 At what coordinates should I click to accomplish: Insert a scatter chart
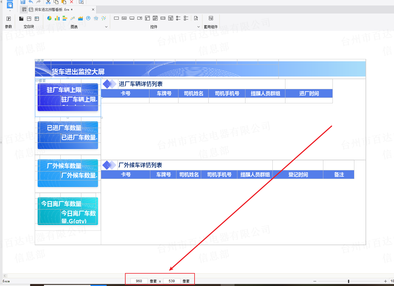click(104, 18)
